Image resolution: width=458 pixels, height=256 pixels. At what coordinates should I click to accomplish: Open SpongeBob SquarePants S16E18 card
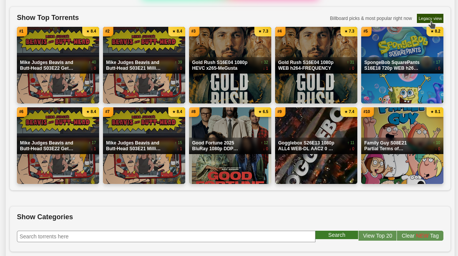click(x=402, y=65)
